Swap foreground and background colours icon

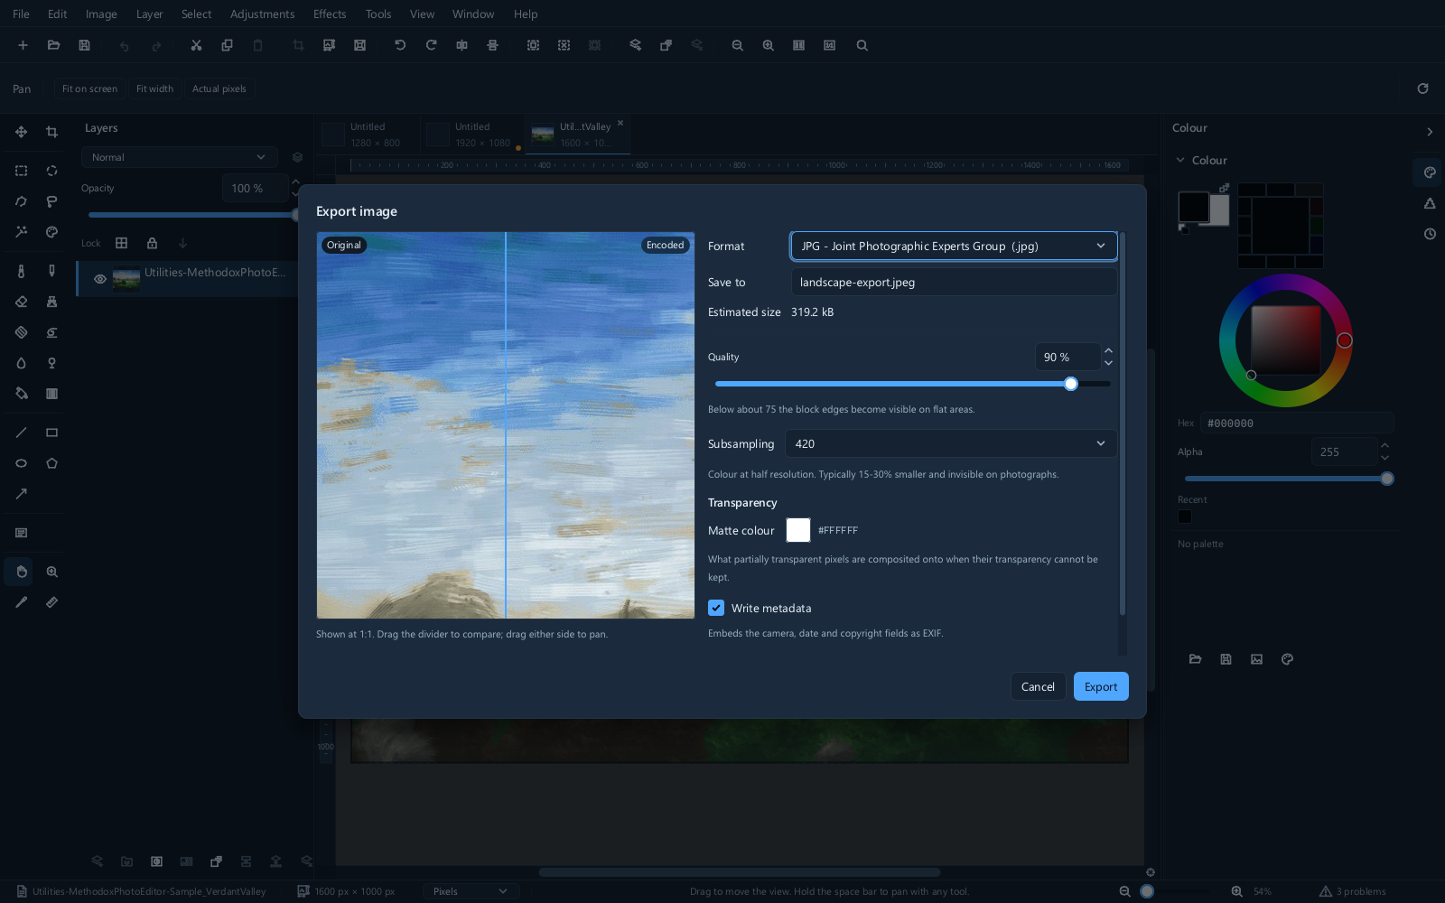1224,188
